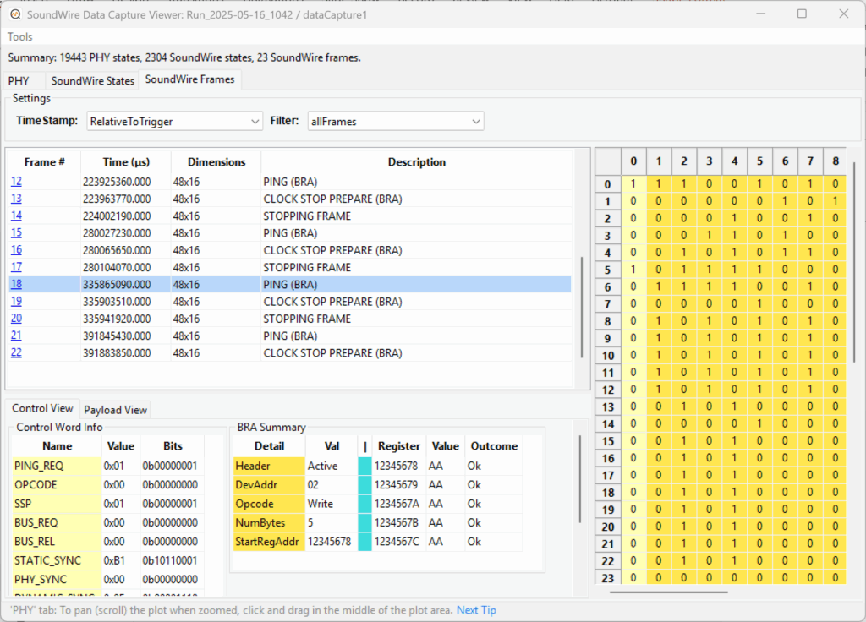866x622 pixels.
Task: Click the Description column header
Action: pos(416,162)
